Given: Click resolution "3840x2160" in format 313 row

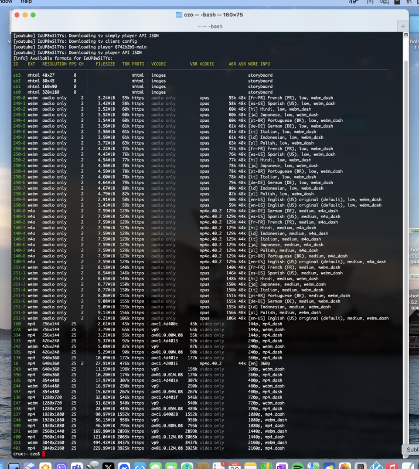Looking at the screenshot, I should pyautogui.click(x=53, y=443).
